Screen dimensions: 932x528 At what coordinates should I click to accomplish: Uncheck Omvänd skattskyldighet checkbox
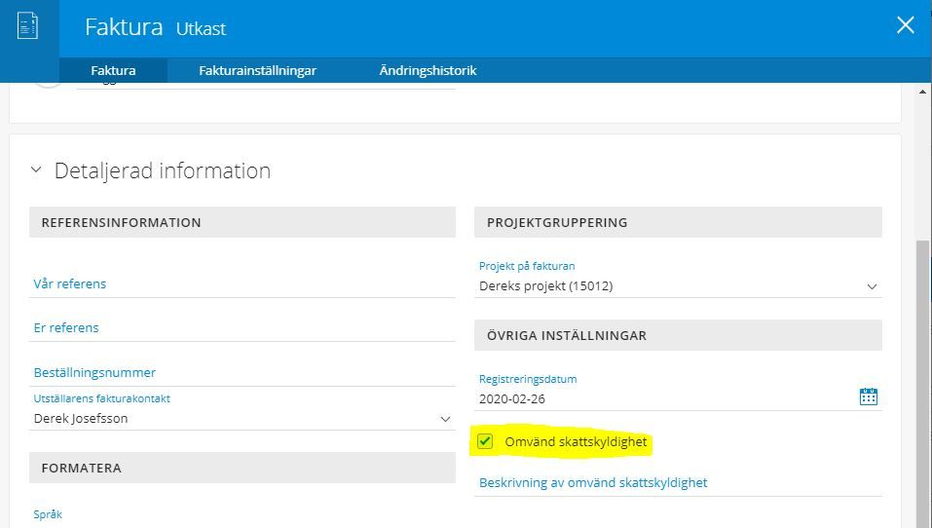[x=485, y=442]
